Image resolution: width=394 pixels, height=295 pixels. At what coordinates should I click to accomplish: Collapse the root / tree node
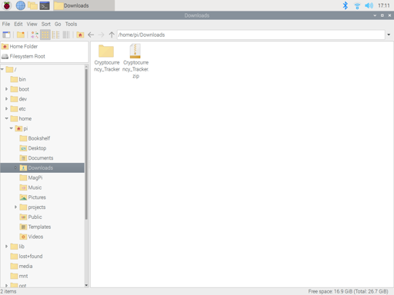tap(2, 69)
